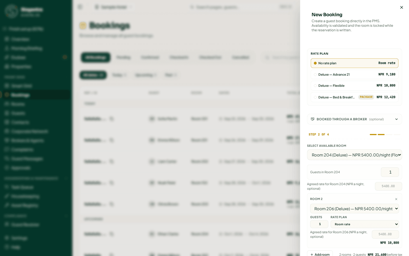Click the Step 2 of 4 progress bar

(x=385, y=135)
